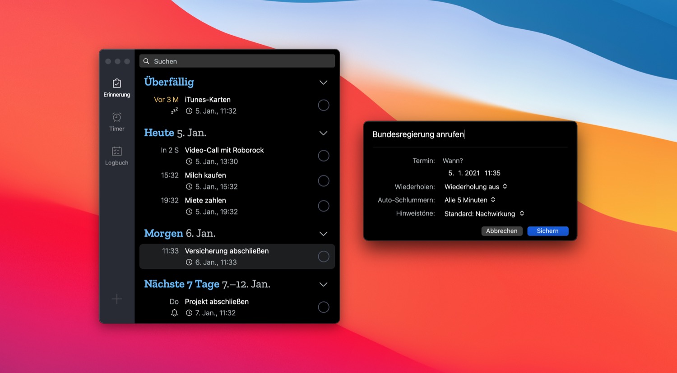Click the plus icon to add reminder
The height and width of the screenshot is (373, 677).
(x=117, y=299)
